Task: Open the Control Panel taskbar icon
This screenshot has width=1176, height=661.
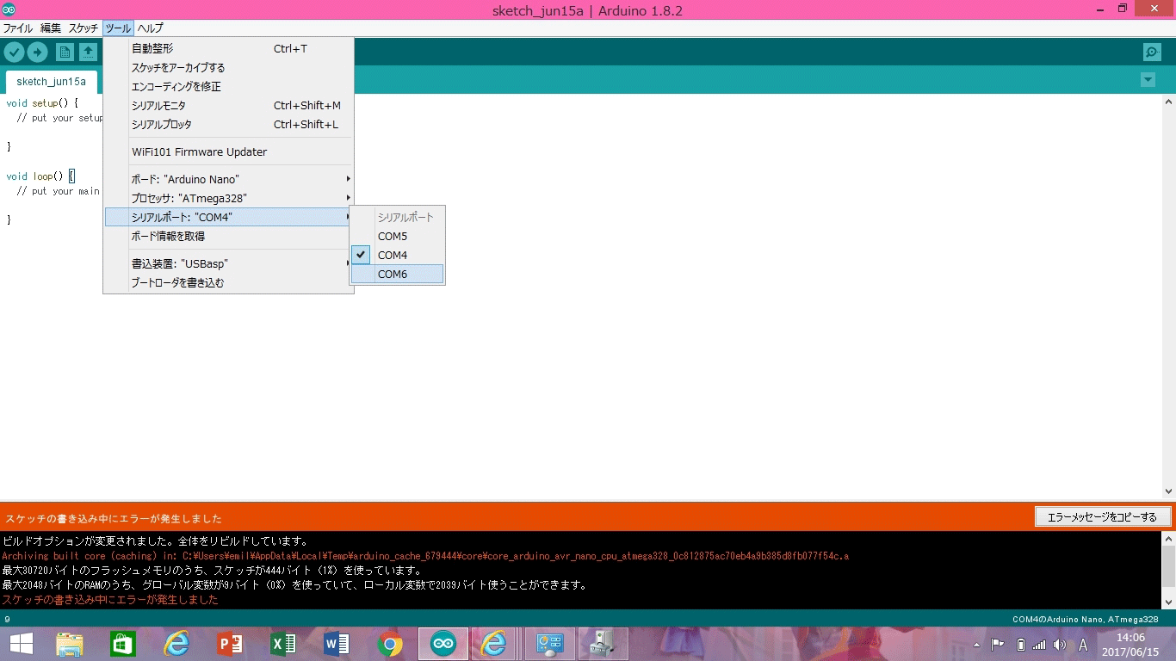Action: [x=550, y=644]
